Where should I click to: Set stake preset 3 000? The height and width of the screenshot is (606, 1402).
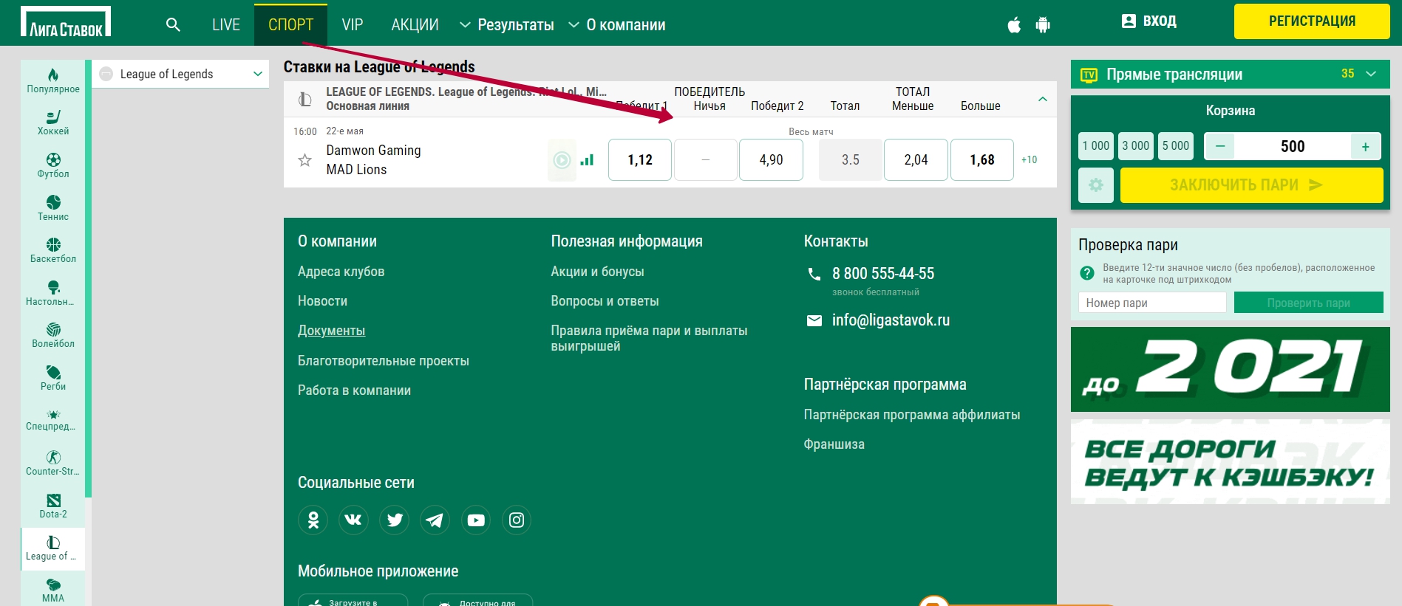click(x=1135, y=146)
